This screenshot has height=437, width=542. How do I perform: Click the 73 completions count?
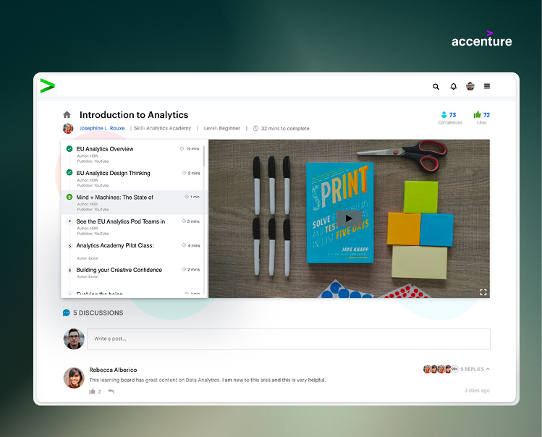click(452, 115)
